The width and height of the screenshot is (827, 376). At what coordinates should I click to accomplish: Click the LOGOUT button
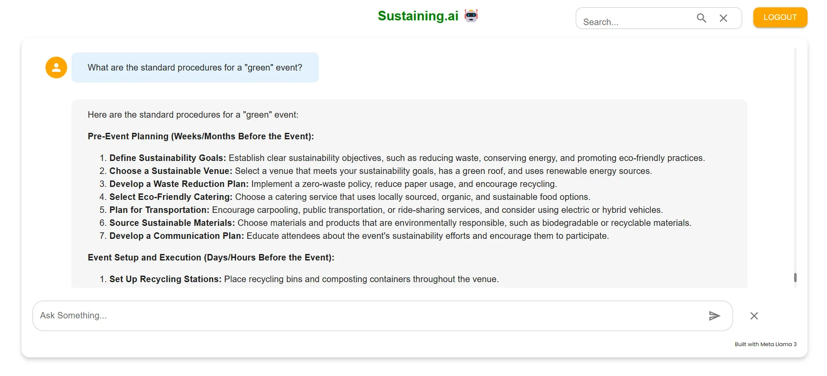point(780,17)
